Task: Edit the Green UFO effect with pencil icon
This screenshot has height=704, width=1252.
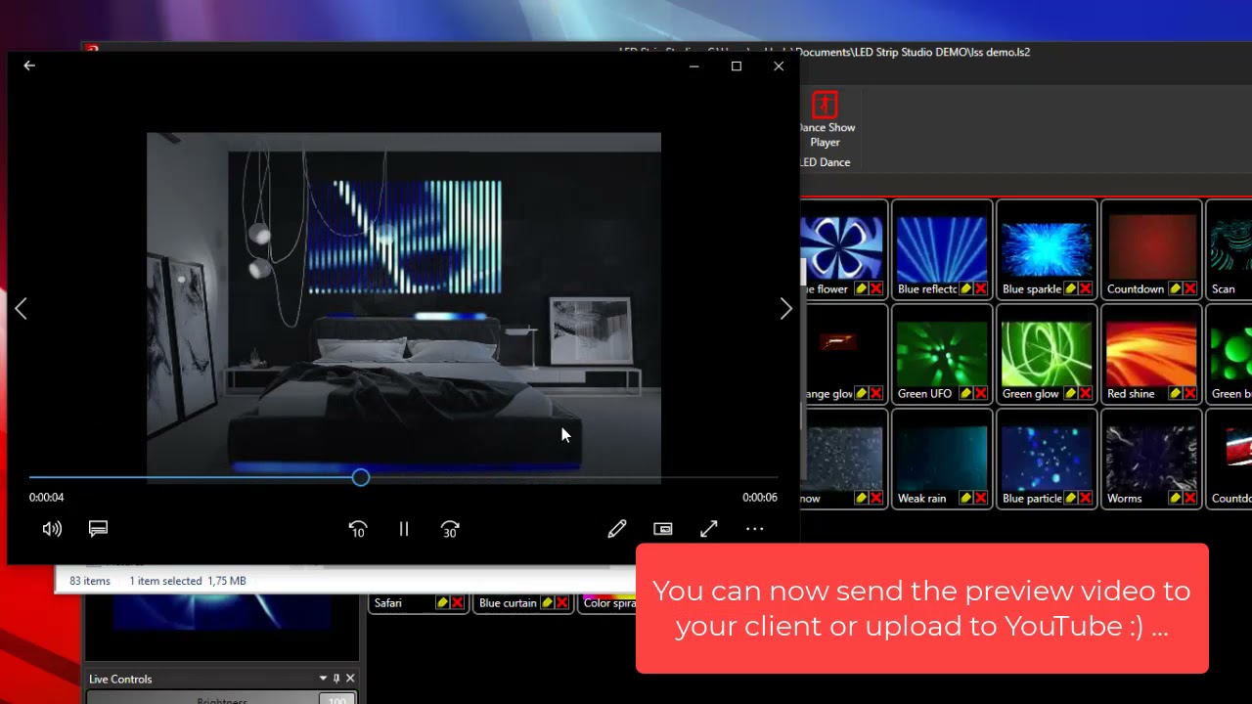Action: 965,394
